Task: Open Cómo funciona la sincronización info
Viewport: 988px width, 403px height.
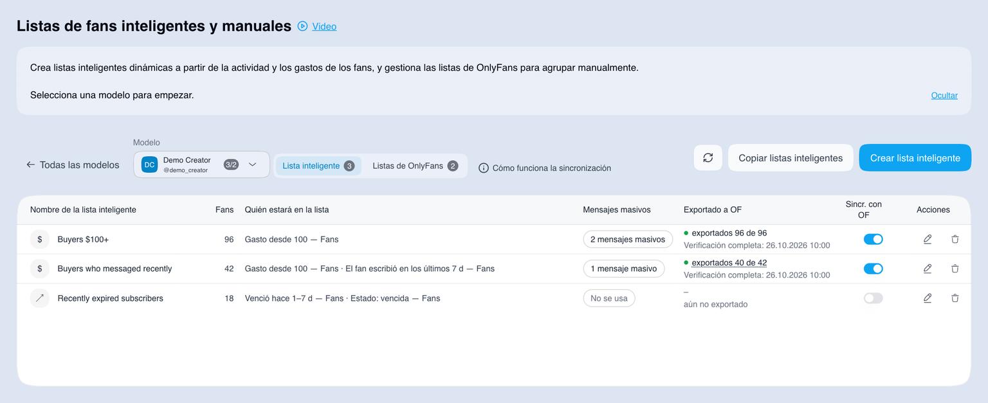Action: pos(545,168)
